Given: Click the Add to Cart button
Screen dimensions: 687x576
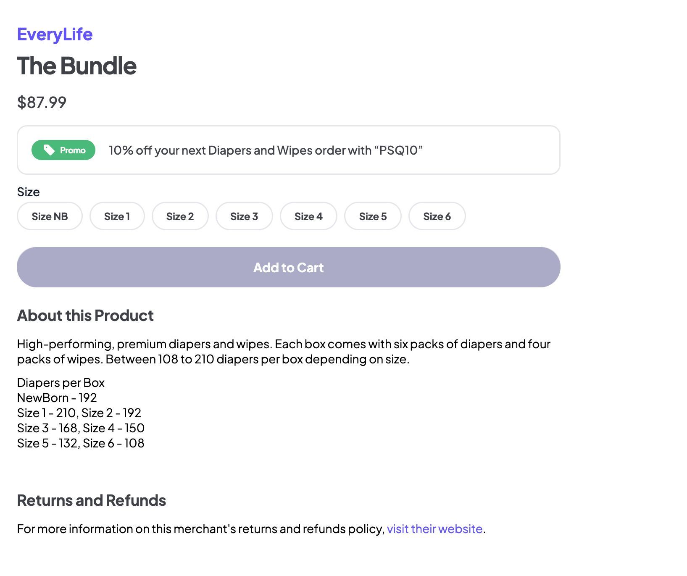Looking at the screenshot, I should pyautogui.click(x=289, y=267).
